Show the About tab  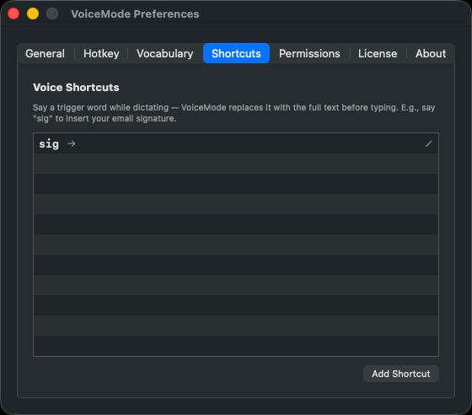[431, 53]
